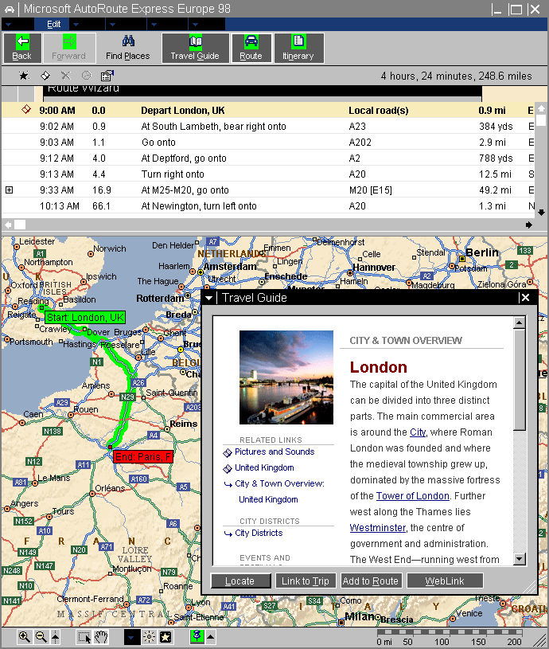Open the dropdown arrow right of Edit

[x=76, y=25]
